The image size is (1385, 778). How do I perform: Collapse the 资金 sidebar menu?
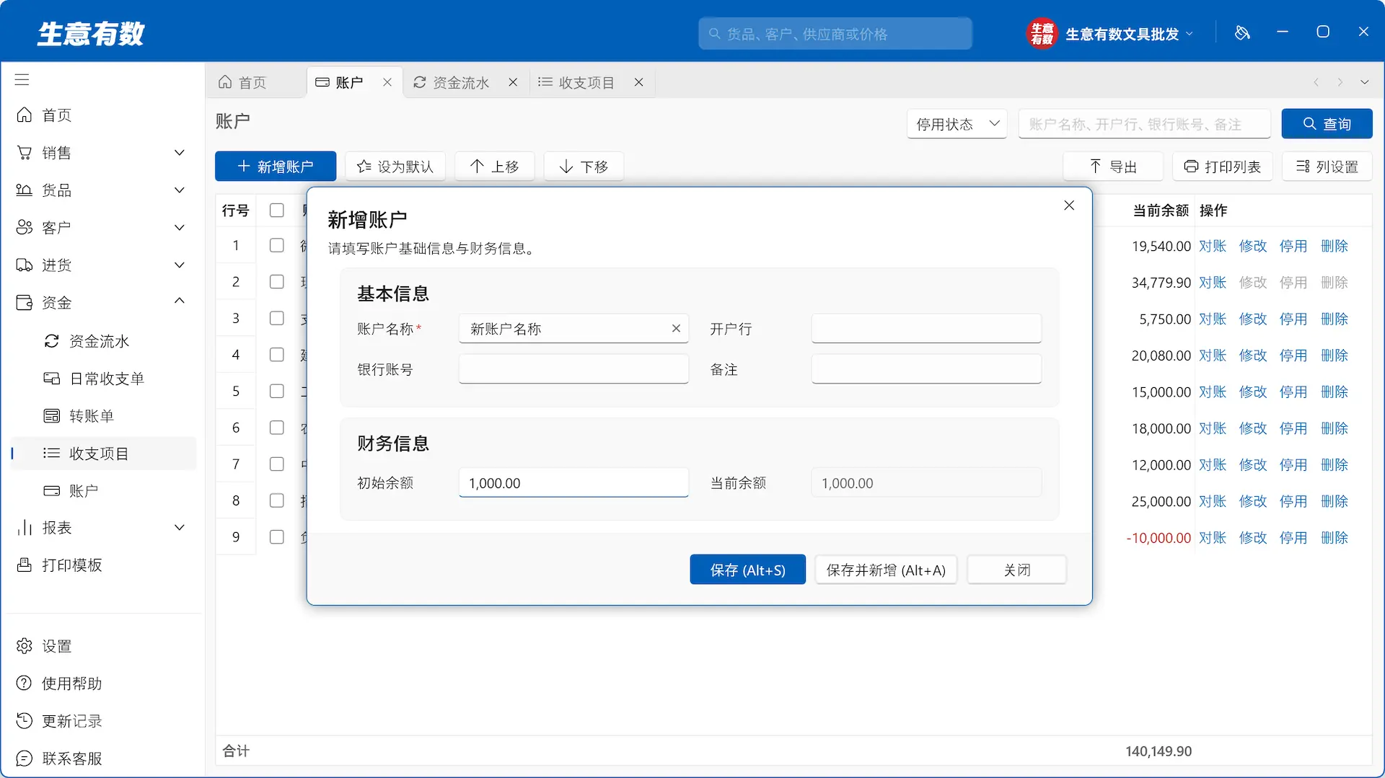click(101, 303)
